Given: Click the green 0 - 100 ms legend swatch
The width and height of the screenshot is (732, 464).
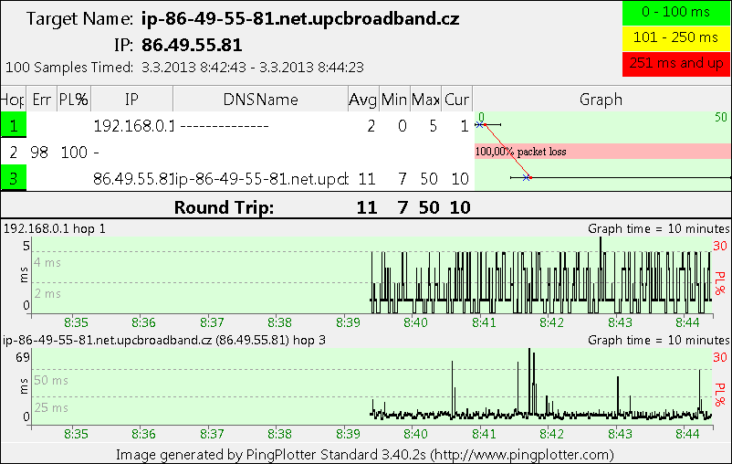Looking at the screenshot, I should point(676,13).
